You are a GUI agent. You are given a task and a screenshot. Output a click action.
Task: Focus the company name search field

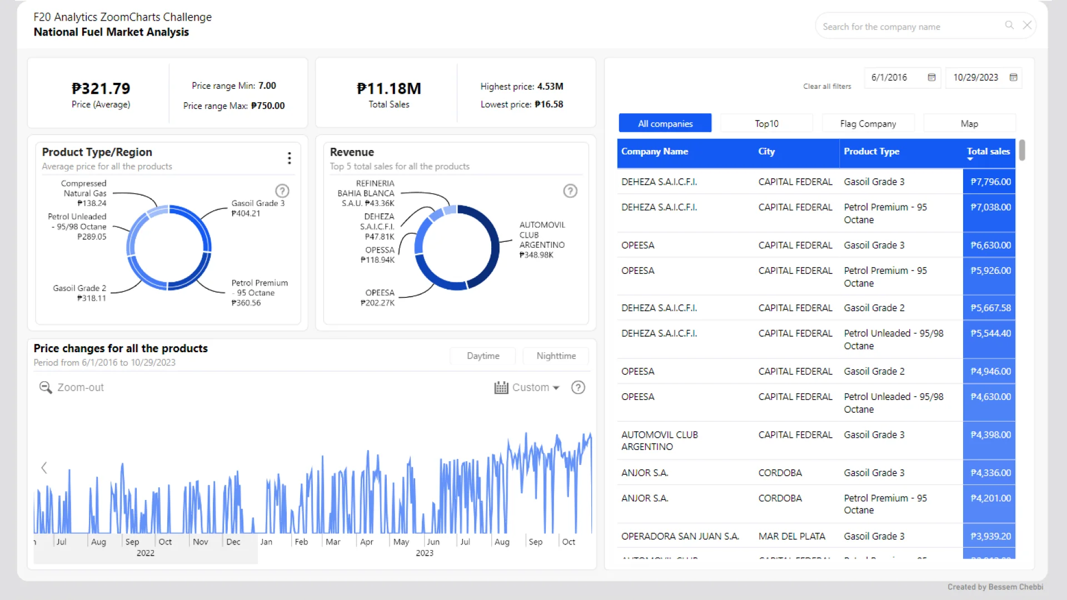pos(910,26)
